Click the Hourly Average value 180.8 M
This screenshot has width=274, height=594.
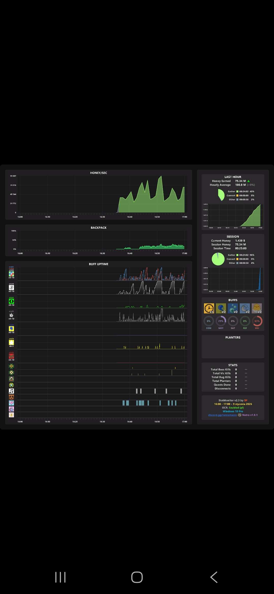click(x=241, y=185)
